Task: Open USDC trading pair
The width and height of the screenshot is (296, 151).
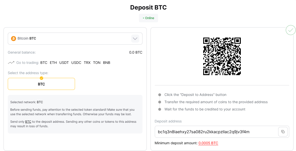Action: point(76,63)
